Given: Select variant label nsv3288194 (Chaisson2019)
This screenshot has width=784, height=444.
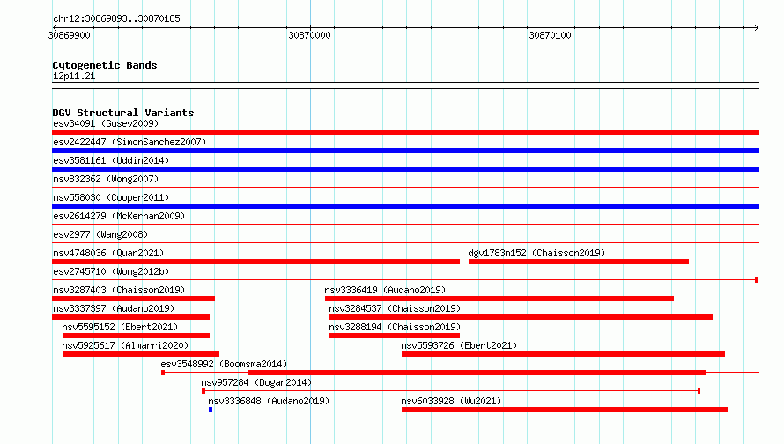Looking at the screenshot, I should [395, 327].
